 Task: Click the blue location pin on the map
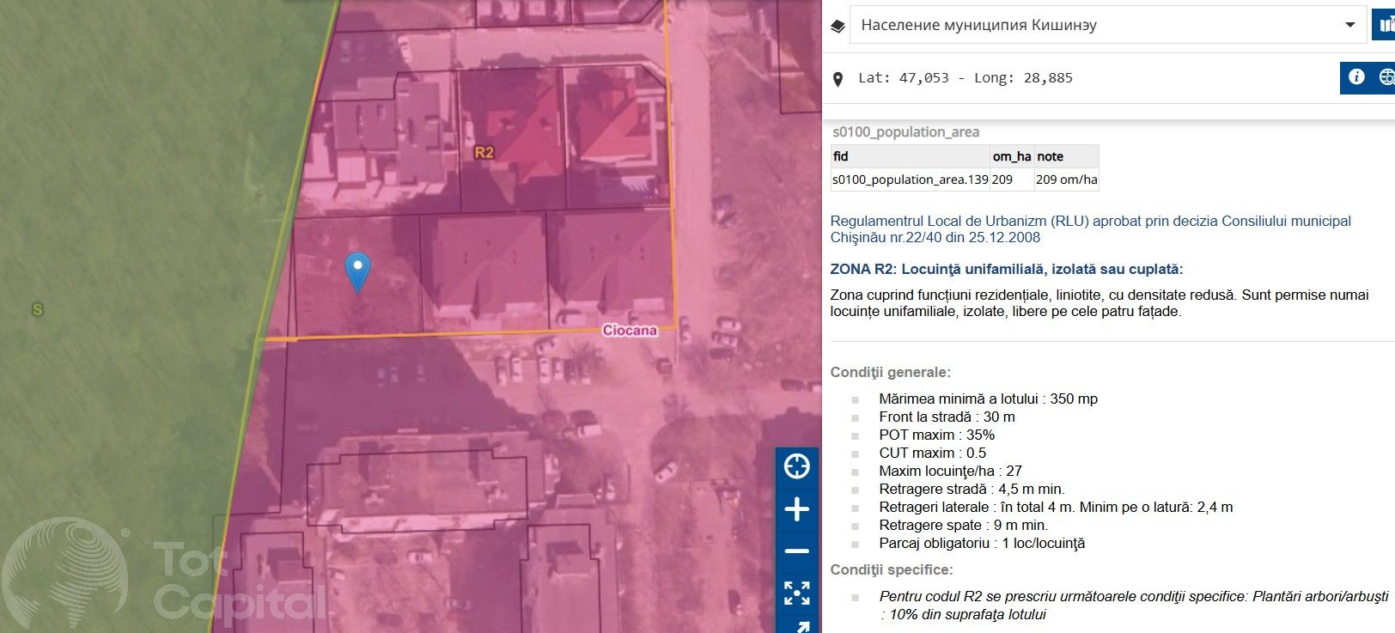357,270
